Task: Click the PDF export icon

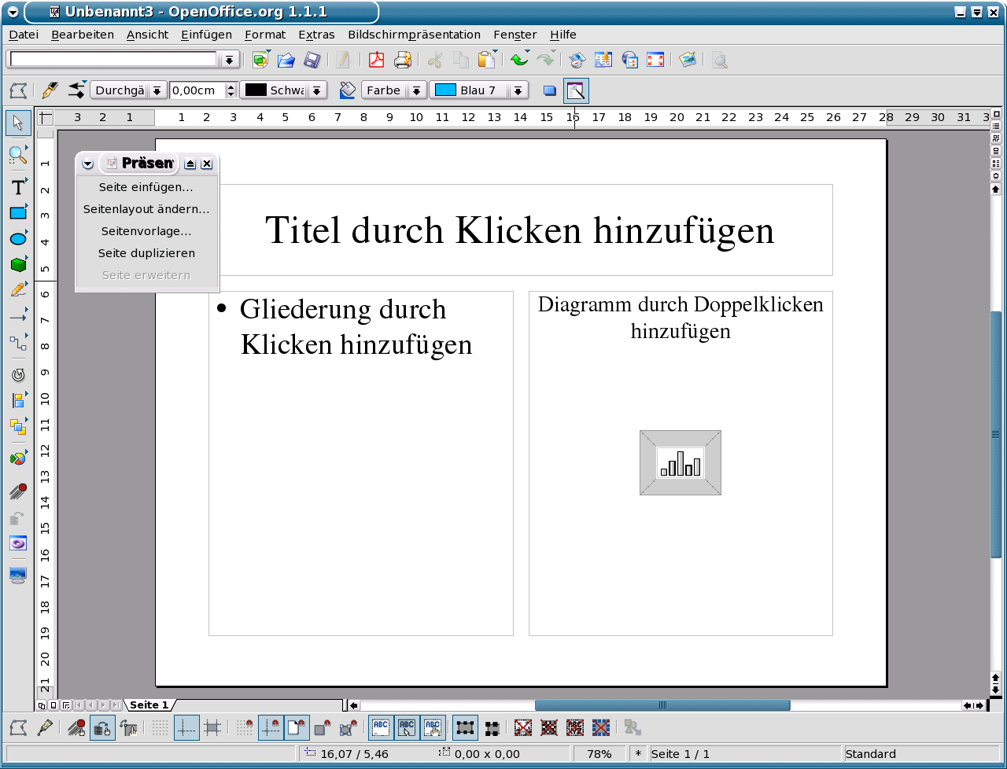Action: click(x=377, y=60)
